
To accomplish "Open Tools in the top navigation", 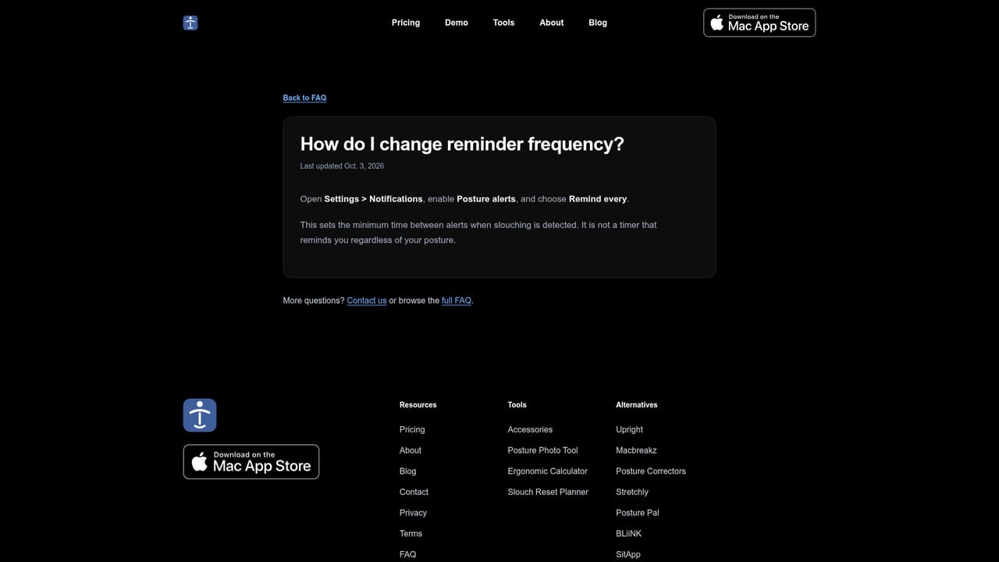I will click(503, 23).
